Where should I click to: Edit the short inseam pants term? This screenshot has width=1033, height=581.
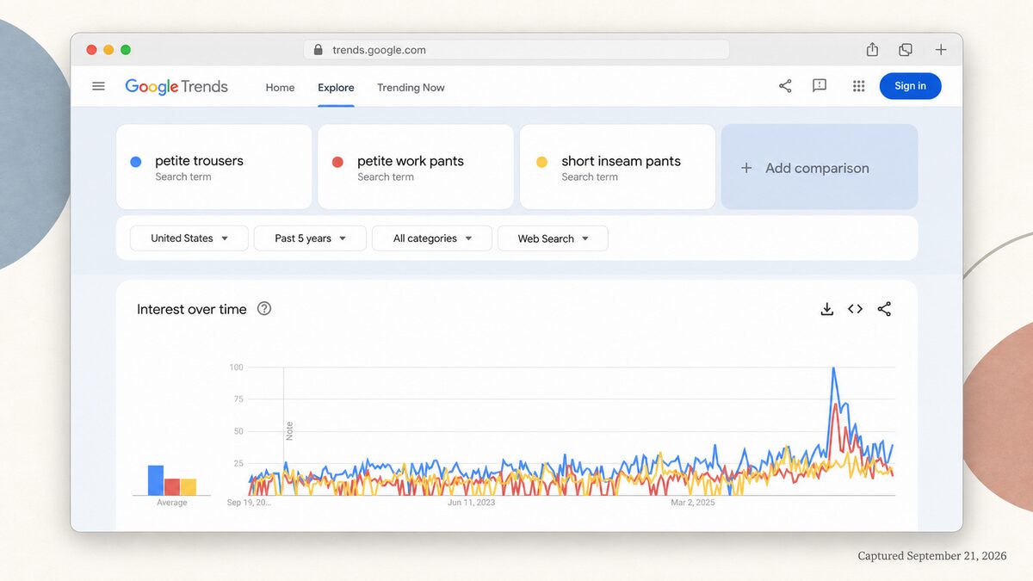pos(617,167)
